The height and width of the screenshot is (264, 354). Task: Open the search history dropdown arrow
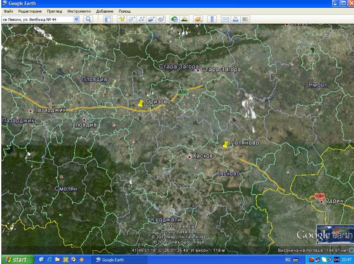click(x=76, y=19)
